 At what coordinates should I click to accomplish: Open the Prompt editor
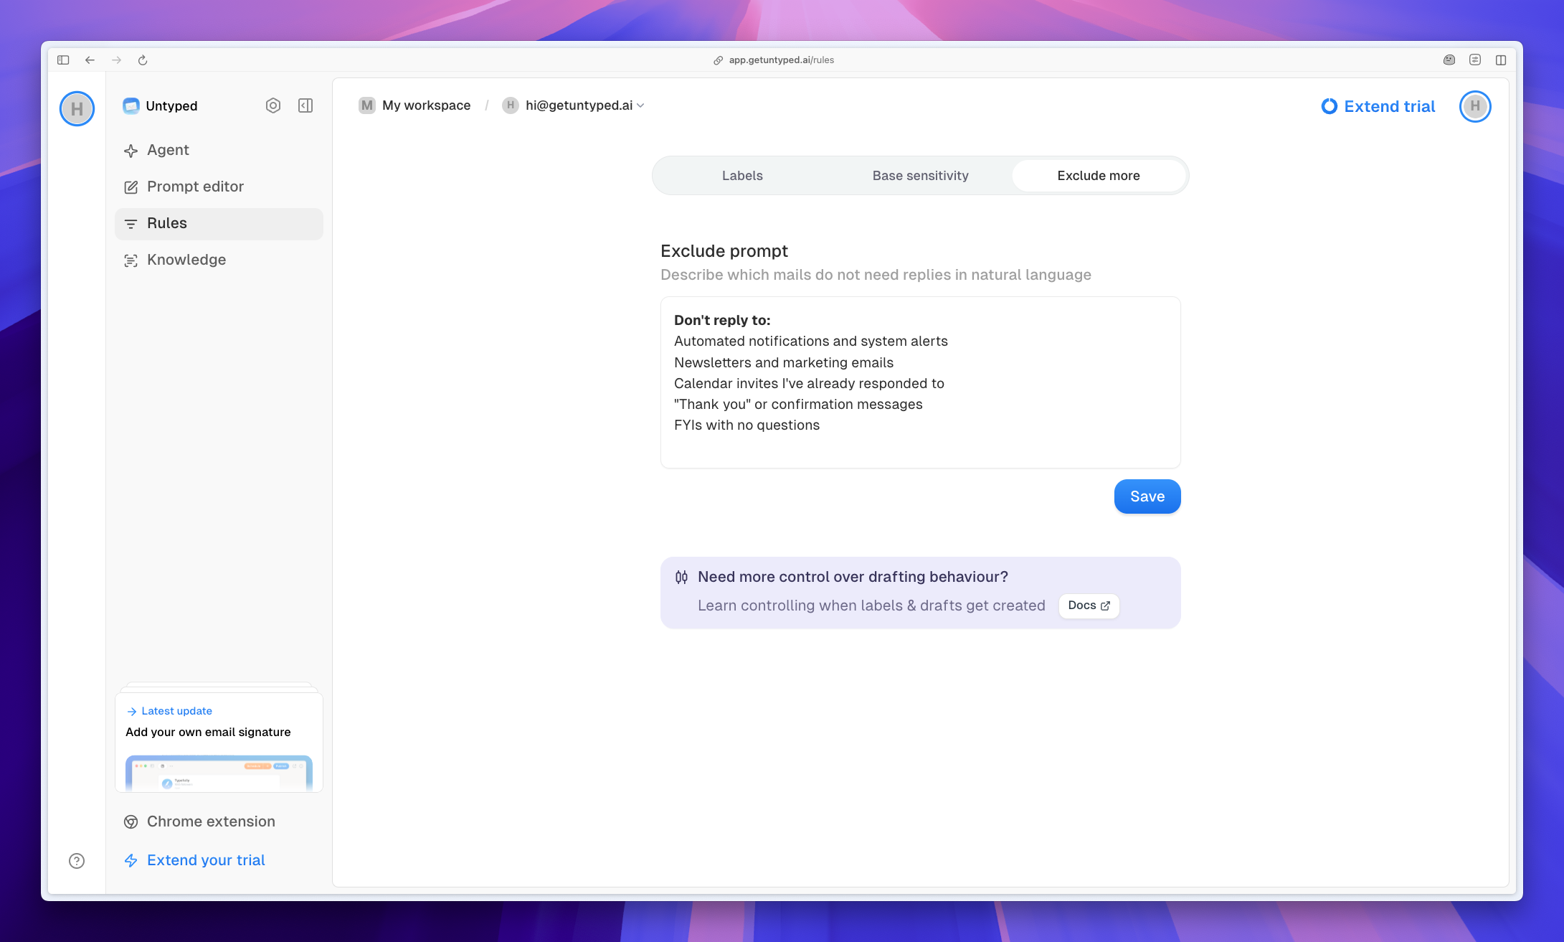pos(195,187)
